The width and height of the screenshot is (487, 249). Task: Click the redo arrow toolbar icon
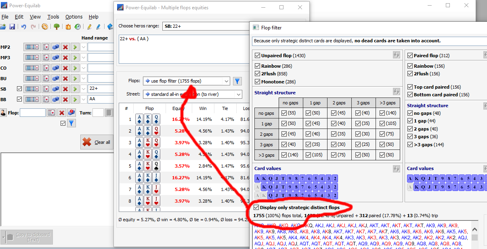click(33, 27)
